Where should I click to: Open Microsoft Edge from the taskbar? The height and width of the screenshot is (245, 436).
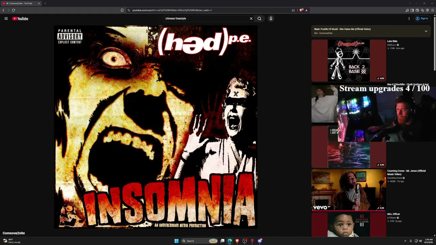pyautogui.click(x=230, y=241)
